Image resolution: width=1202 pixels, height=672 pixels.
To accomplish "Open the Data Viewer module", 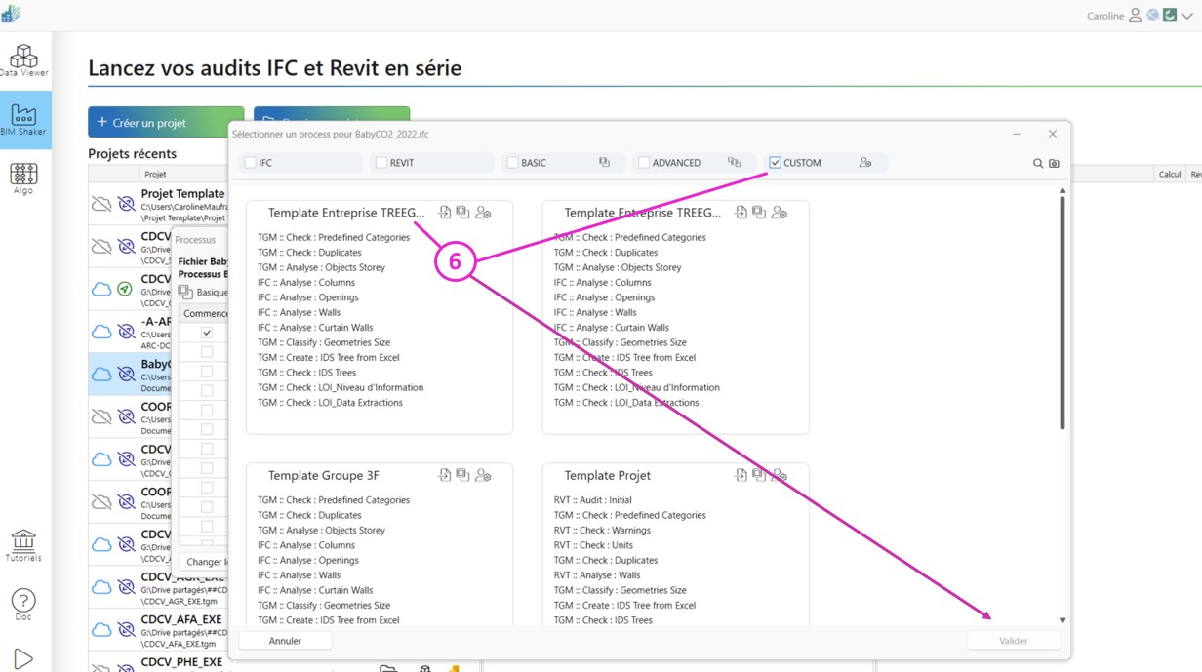I will click(23, 60).
